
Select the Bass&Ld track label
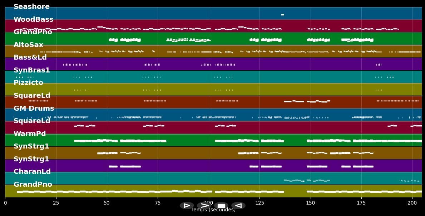pos(30,57)
